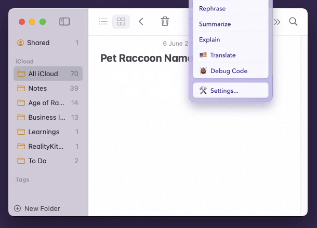The height and width of the screenshot is (228, 317).
Task: Select the To Do folder
Action: click(x=37, y=161)
